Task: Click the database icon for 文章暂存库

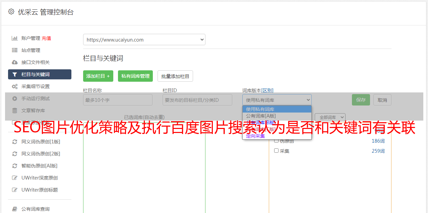Action: (x=15, y=111)
